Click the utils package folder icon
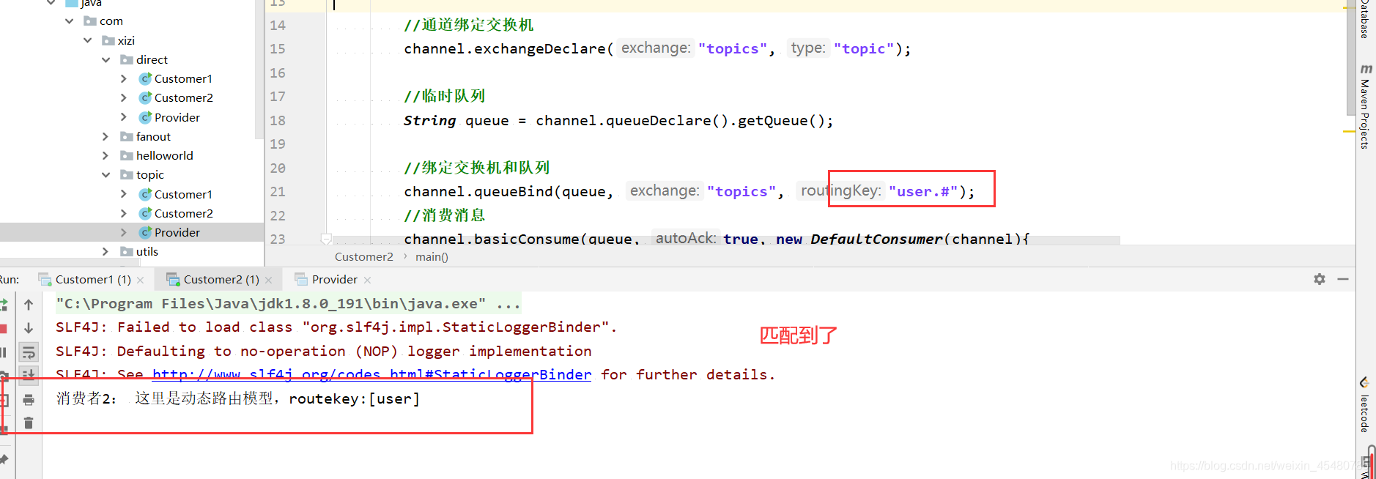 click(x=127, y=251)
